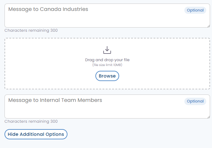
Task: Click the "Drag and drop your file" text
Action: [107, 60]
